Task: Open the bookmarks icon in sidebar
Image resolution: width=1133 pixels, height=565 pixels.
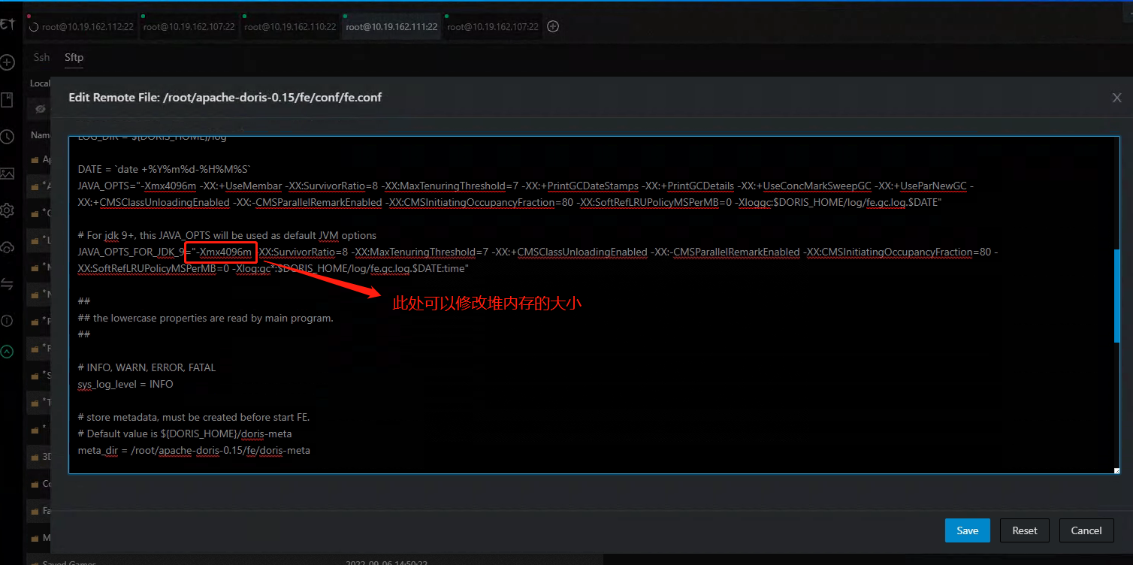Action: pyautogui.click(x=8, y=100)
